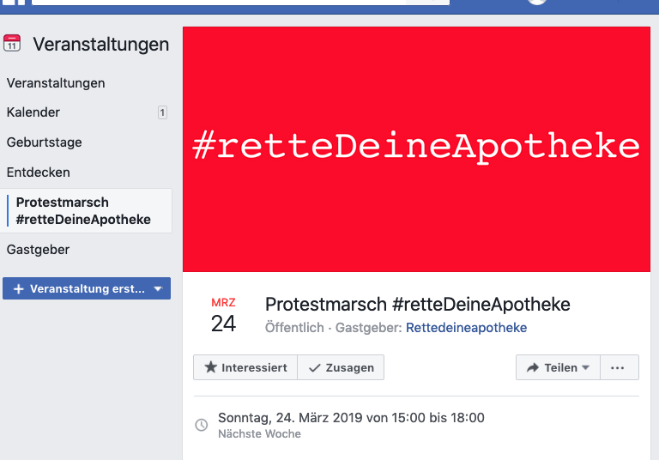This screenshot has width=659, height=460.
Task: Go to Geburtstage in the sidebar
Action: pos(45,142)
